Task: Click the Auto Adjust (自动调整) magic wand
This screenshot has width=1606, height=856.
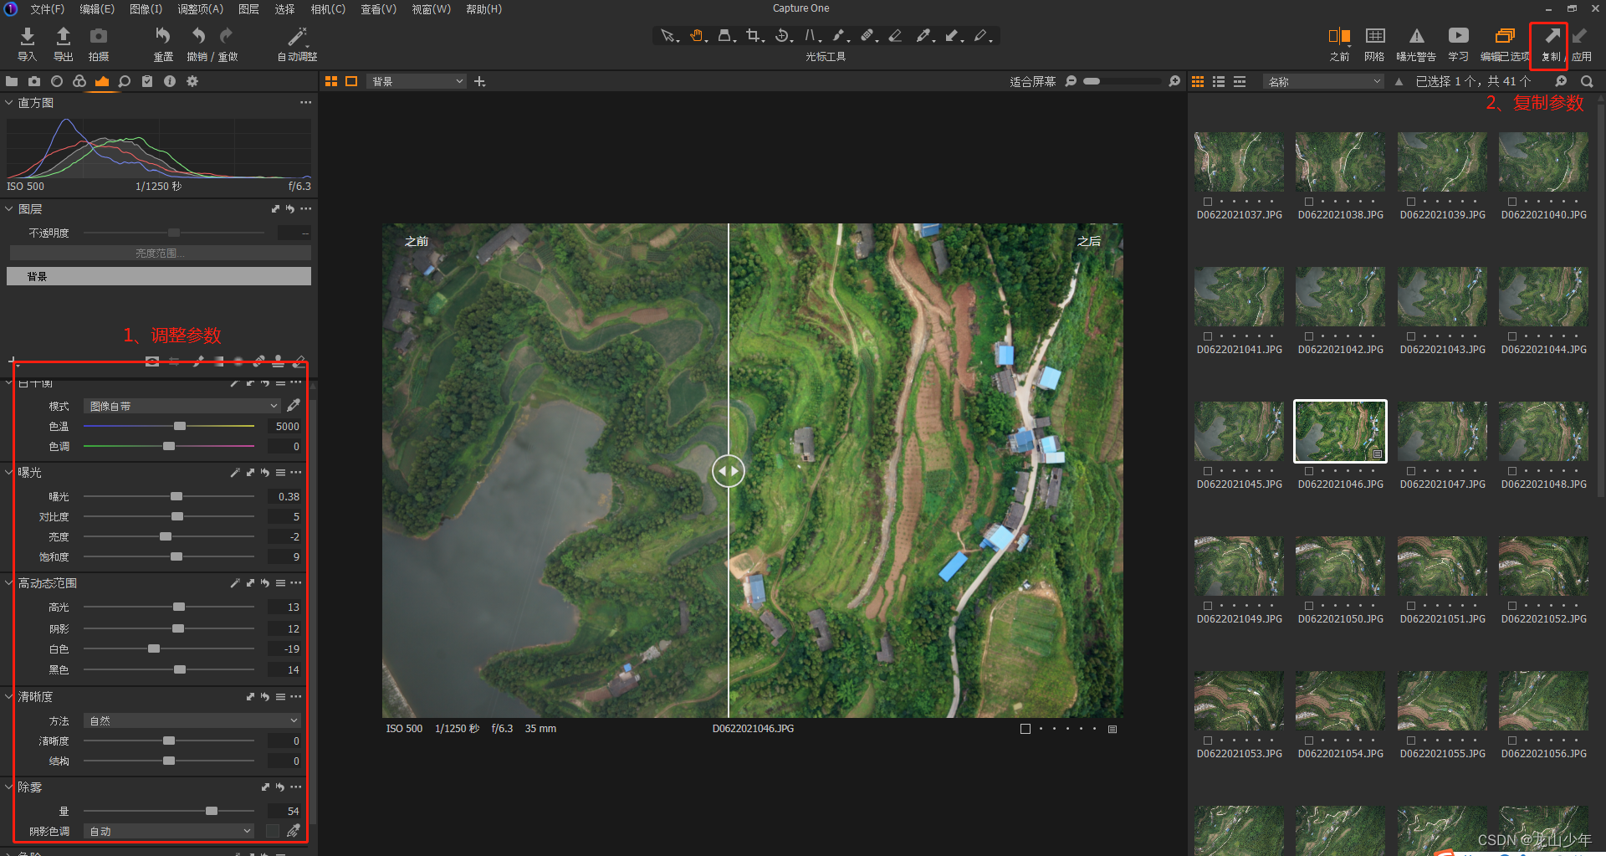Action: coord(297,36)
